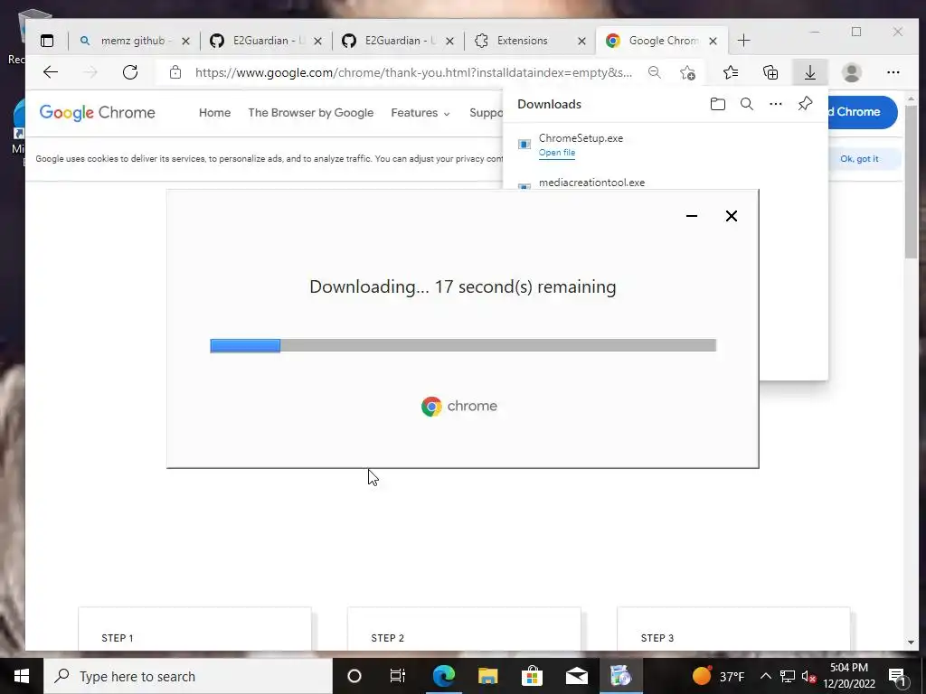Click the Support menu item
Image resolution: width=926 pixels, height=694 pixels.
pos(486,113)
